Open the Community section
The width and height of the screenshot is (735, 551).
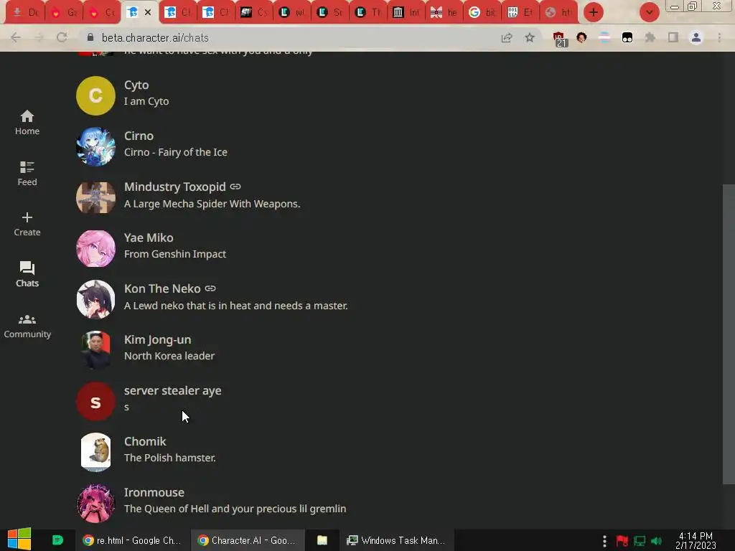(x=27, y=326)
